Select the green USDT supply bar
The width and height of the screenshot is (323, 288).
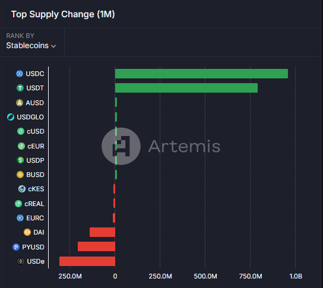(186, 88)
